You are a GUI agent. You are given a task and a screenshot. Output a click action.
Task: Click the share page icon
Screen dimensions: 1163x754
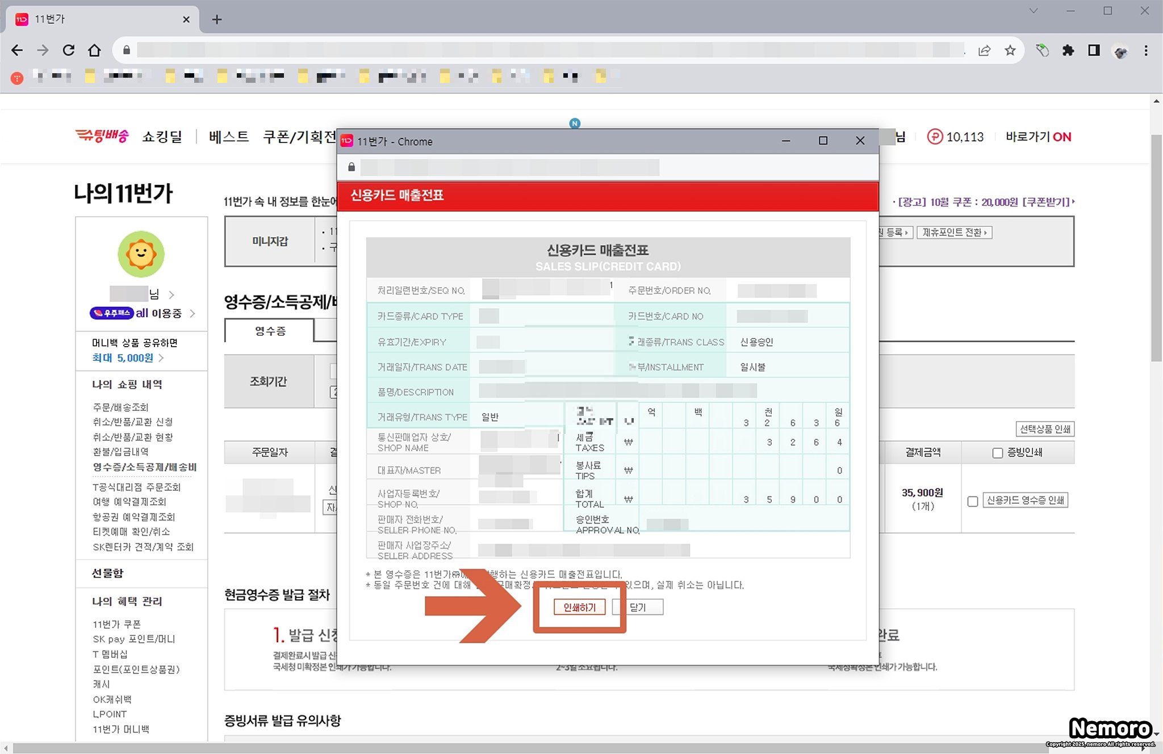point(984,50)
